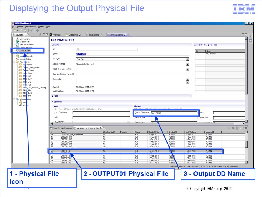Select Physical Files icon in Navigator

pos(17,50)
